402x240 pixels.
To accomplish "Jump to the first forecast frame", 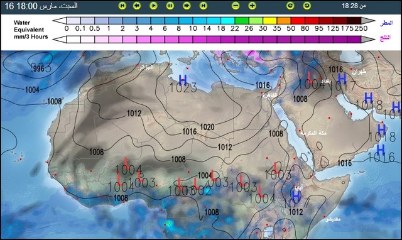I will pyautogui.click(x=122, y=6).
